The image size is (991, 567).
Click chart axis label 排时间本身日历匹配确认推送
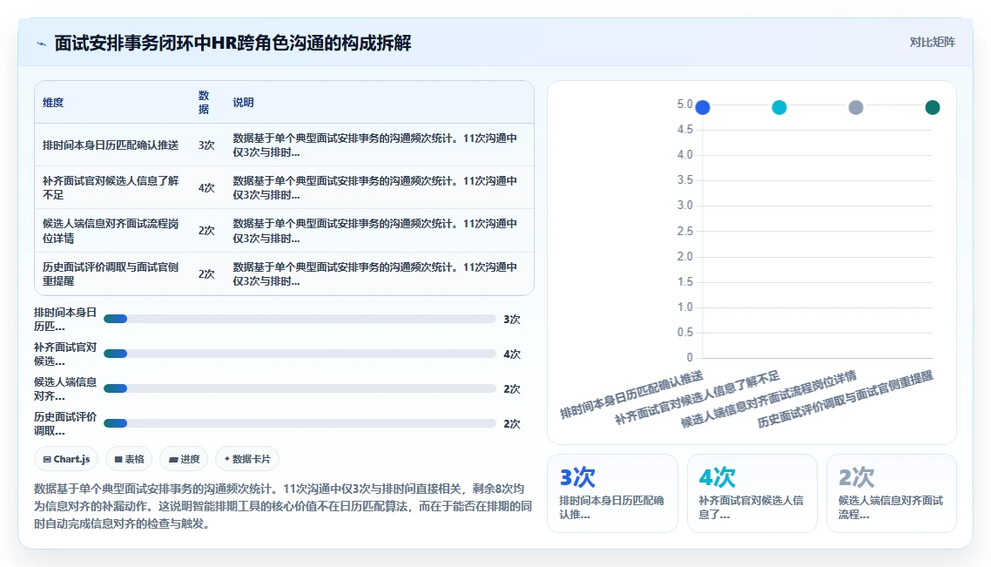(x=631, y=395)
